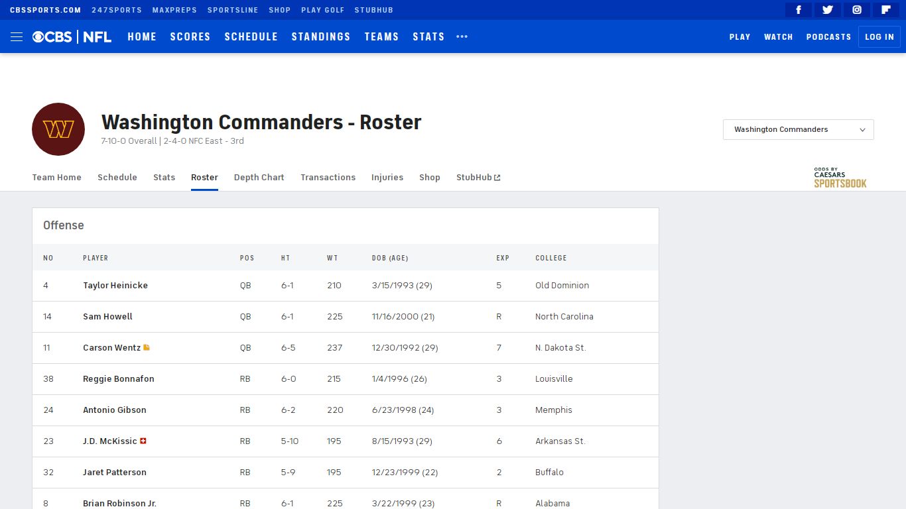Viewport: 906px width, 509px height.
Task: Click the Washington Commanders team logo
Action: point(58,129)
